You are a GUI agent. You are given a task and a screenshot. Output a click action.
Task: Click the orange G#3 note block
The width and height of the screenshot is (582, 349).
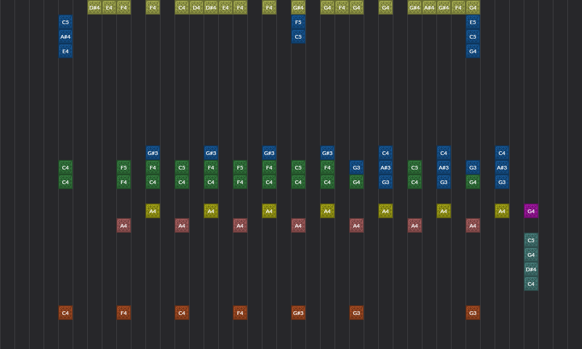tap(298, 313)
